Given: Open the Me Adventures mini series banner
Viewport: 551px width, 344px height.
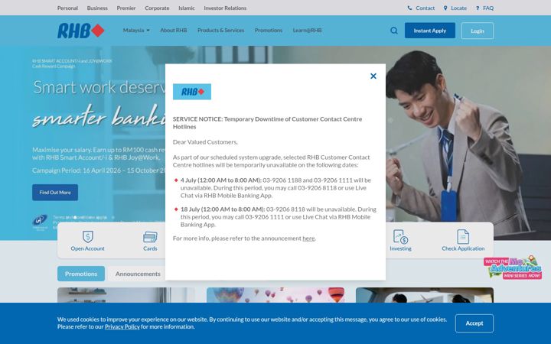Looking at the screenshot, I should click(x=513, y=268).
